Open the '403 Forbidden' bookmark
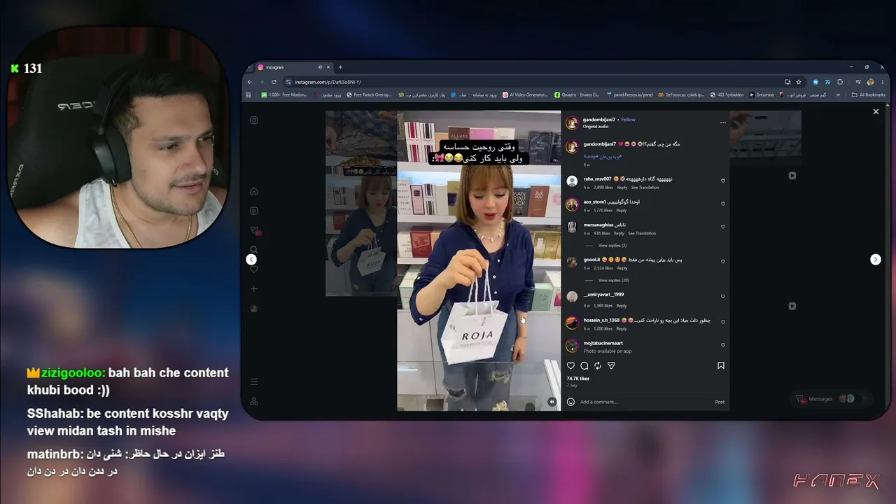896x504 pixels. tap(727, 95)
